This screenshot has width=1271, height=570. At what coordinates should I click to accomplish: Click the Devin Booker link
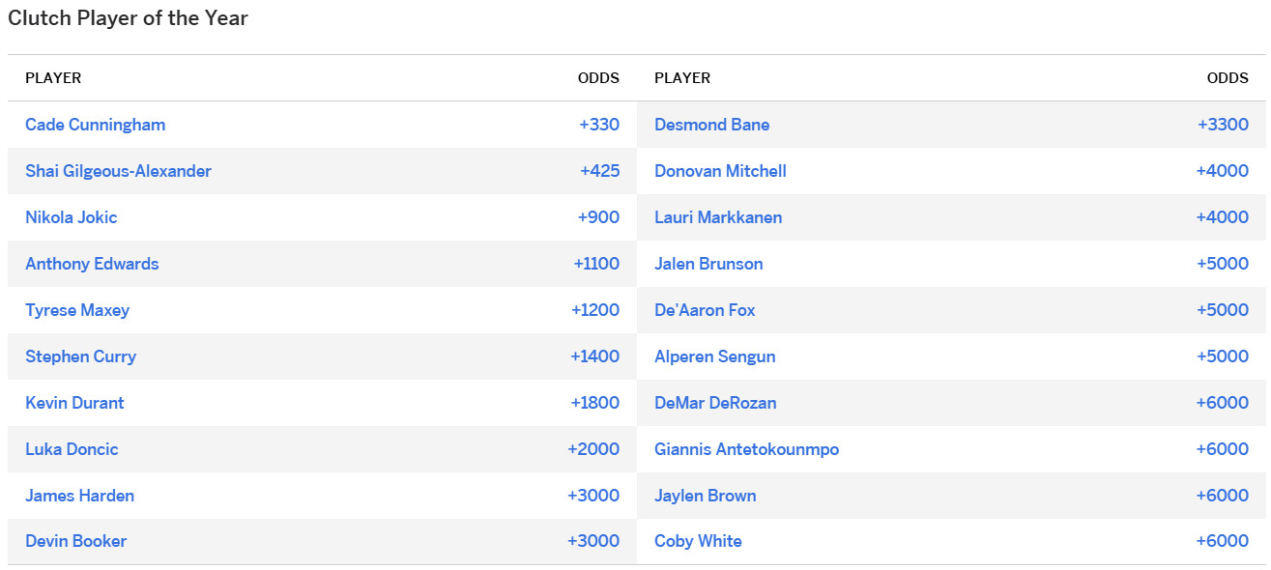coord(75,541)
